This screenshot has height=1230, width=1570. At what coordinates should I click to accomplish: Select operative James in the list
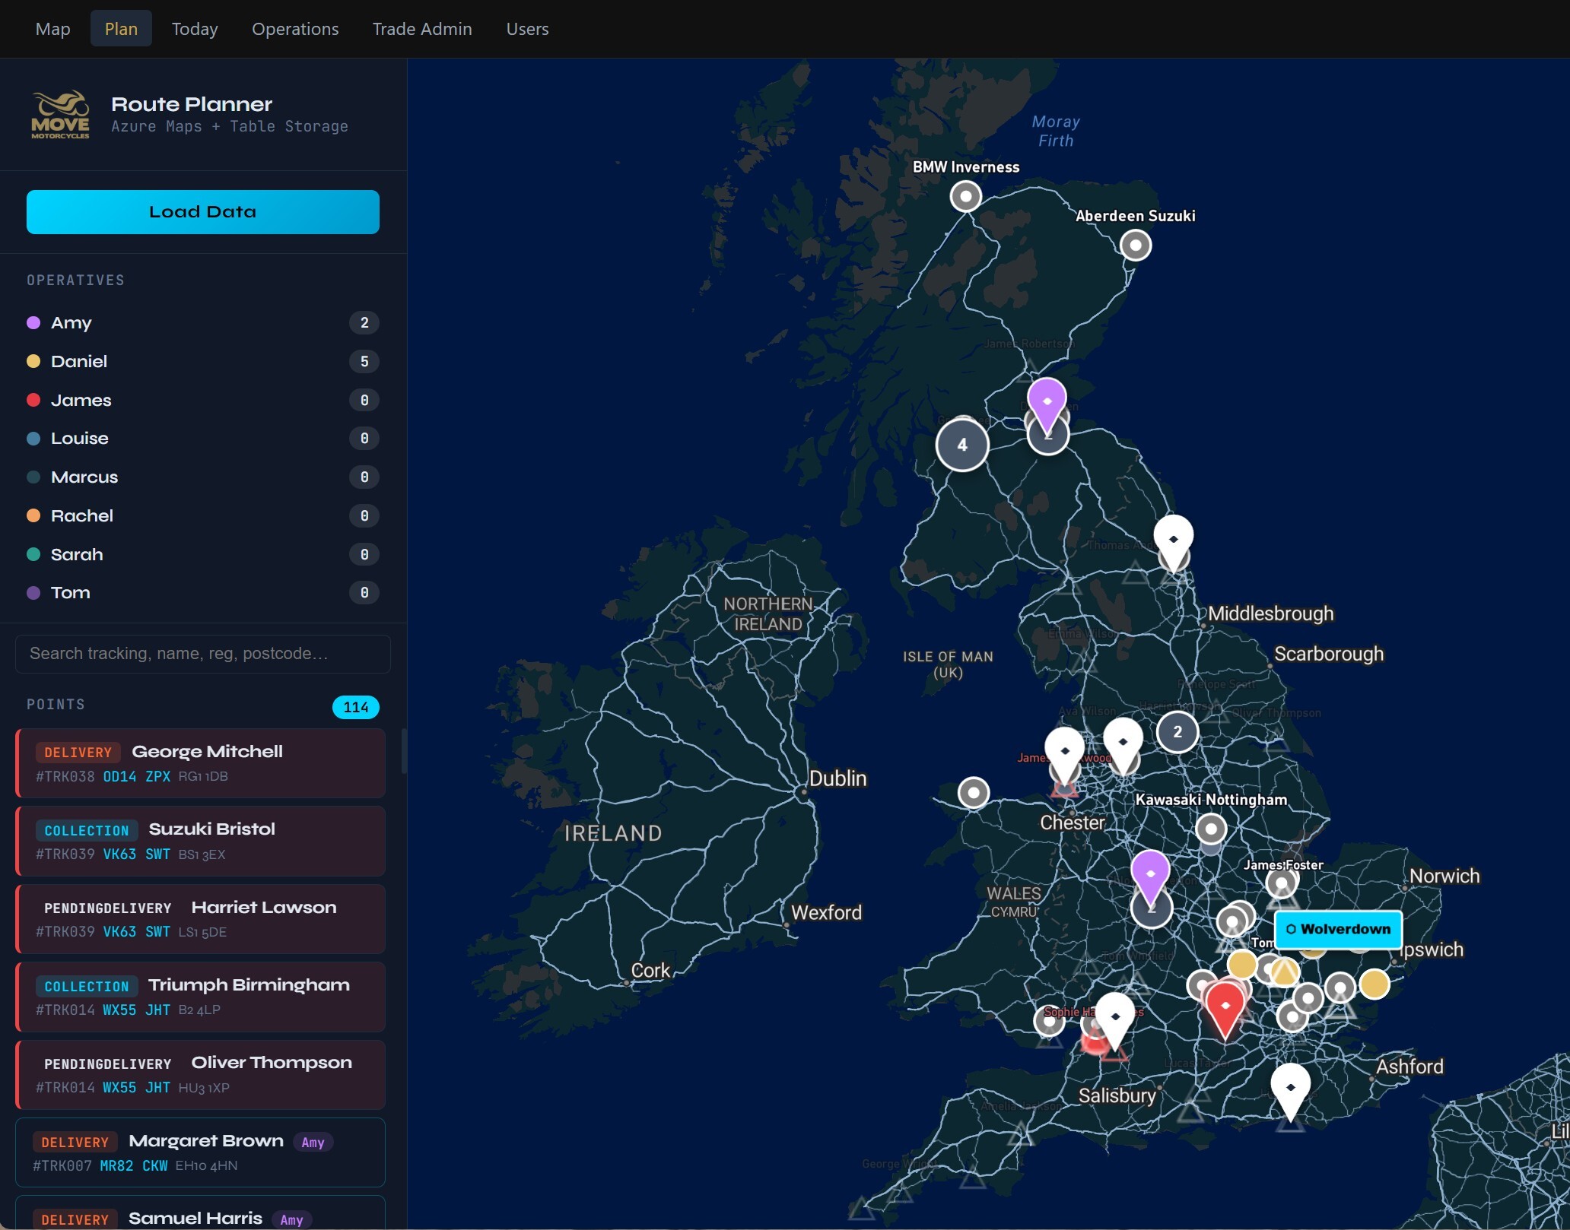(203, 401)
